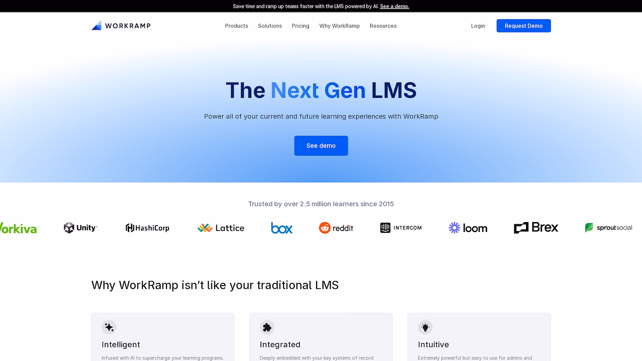Select the HashiCorp logo
Viewport: 642px width, 361px height.
pos(147,228)
